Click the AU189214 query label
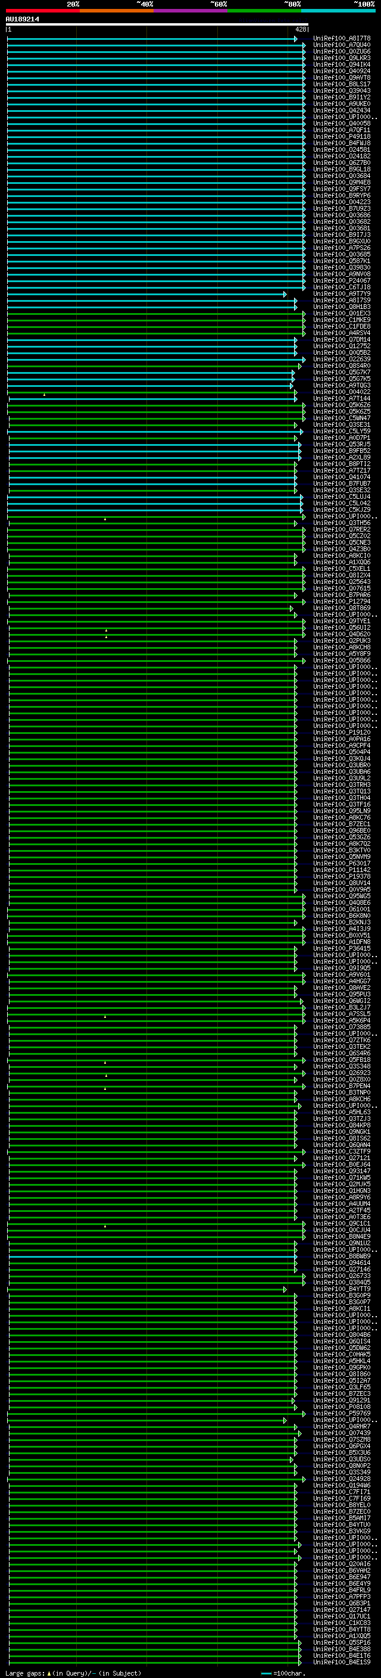 (x=22, y=19)
